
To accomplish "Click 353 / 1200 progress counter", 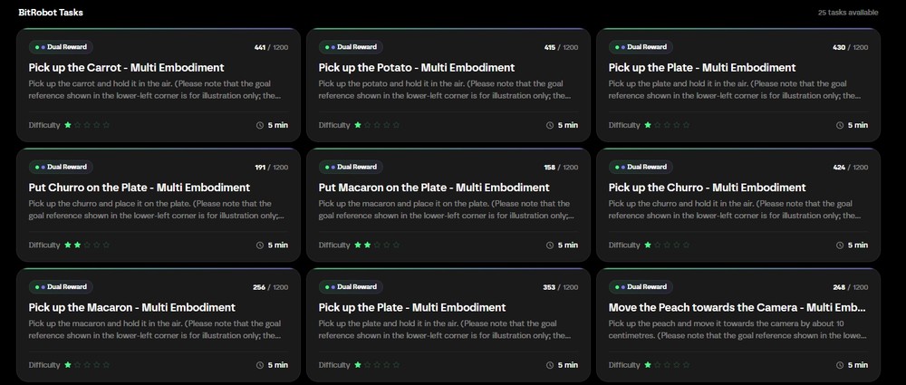I will click(561, 287).
